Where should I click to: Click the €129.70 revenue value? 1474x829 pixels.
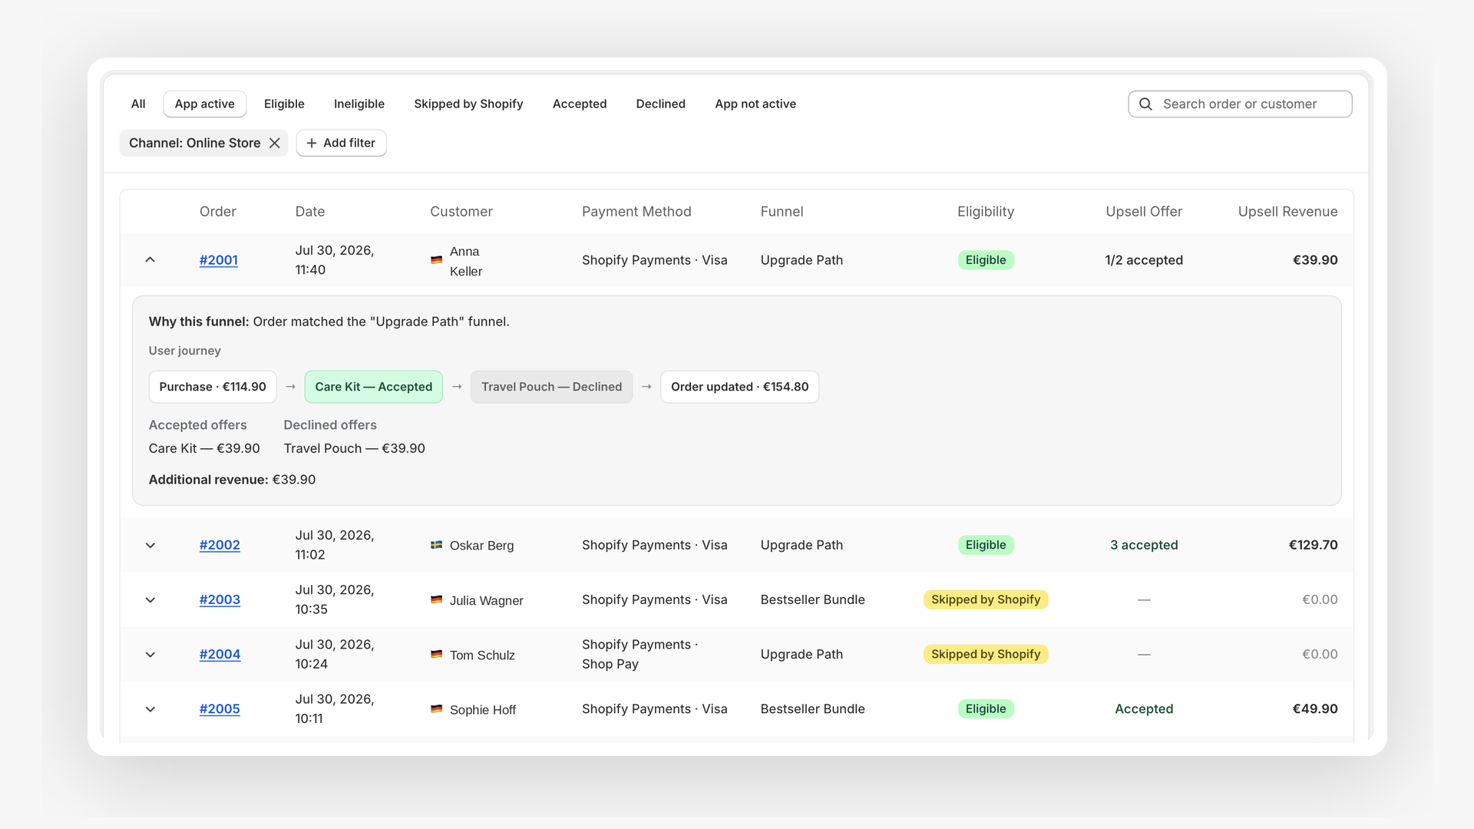(1313, 545)
